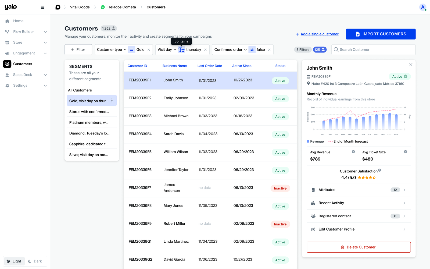
Task: Click the Delete Customer button
Action: tap(359, 247)
